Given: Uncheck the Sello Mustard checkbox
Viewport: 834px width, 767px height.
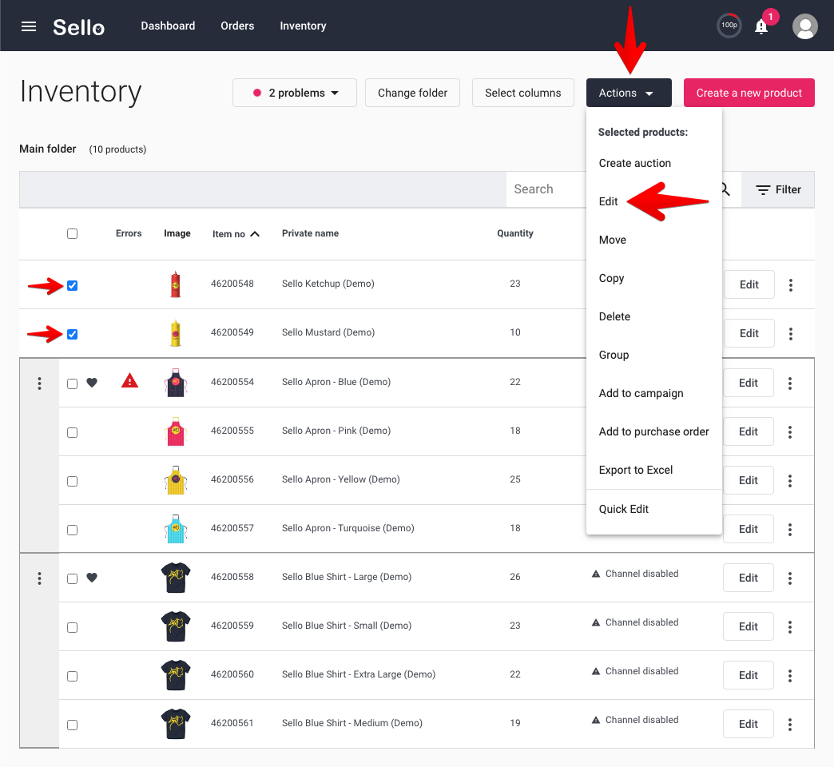Looking at the screenshot, I should pyautogui.click(x=73, y=334).
